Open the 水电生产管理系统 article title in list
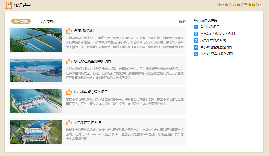 click(x=87, y=122)
